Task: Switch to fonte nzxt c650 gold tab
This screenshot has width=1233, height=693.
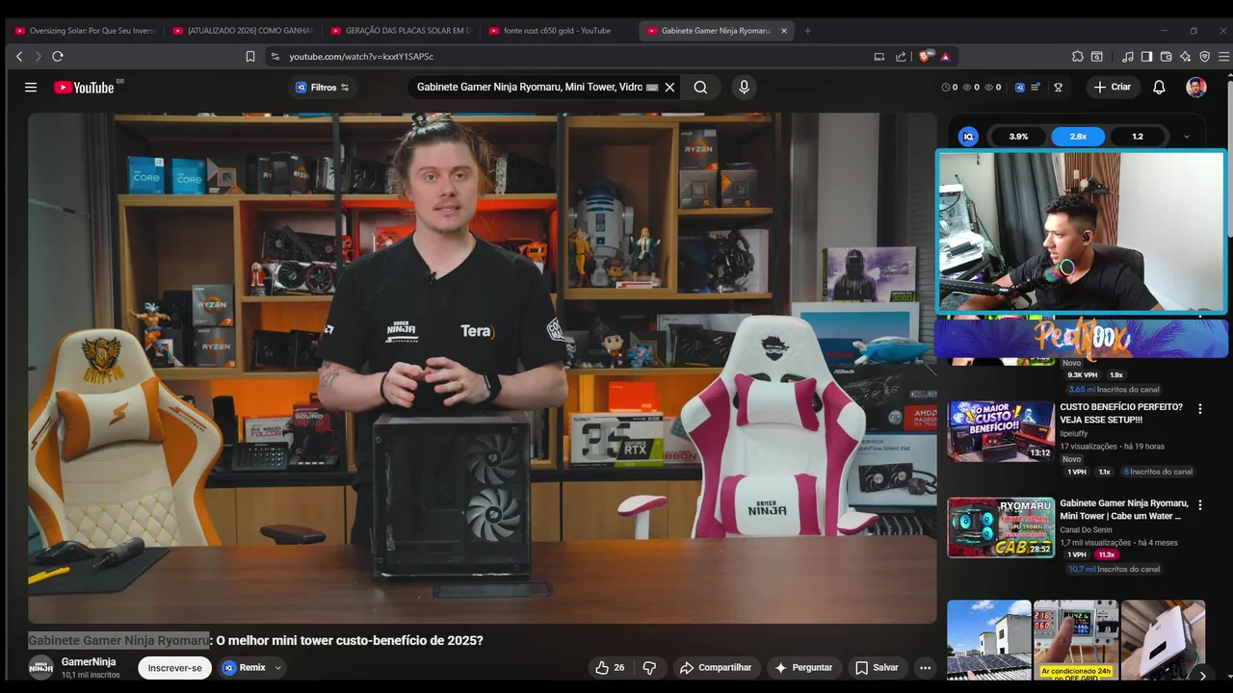Action: [559, 31]
